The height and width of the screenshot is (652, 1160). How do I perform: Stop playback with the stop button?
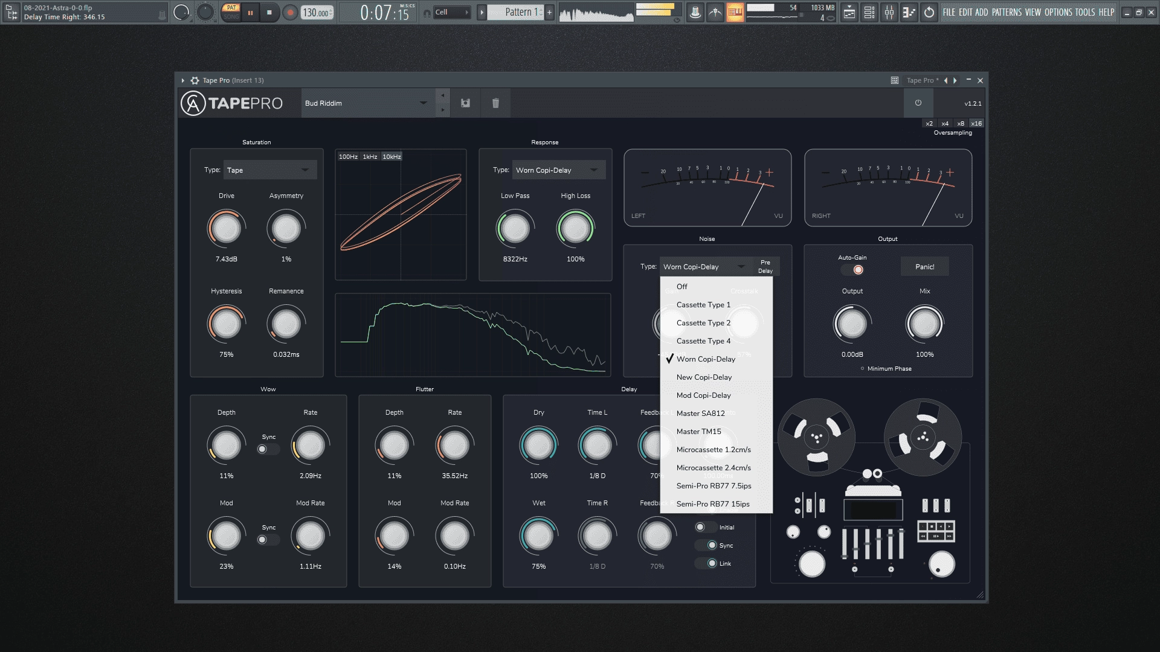coord(269,12)
